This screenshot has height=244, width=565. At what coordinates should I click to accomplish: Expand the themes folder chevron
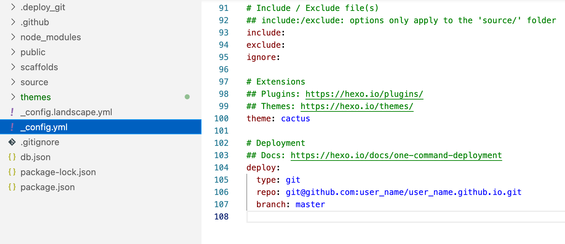(13, 97)
